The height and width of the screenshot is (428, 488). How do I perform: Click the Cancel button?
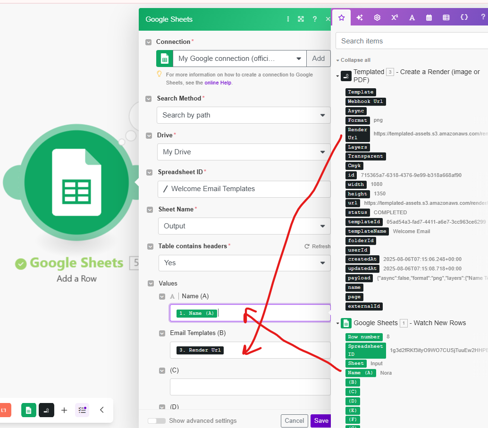click(x=294, y=421)
